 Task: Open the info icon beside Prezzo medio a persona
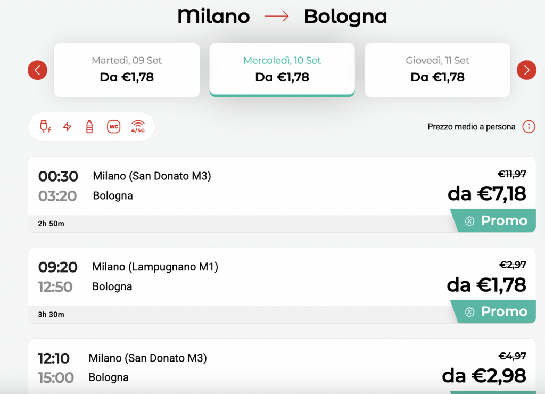pyautogui.click(x=529, y=127)
